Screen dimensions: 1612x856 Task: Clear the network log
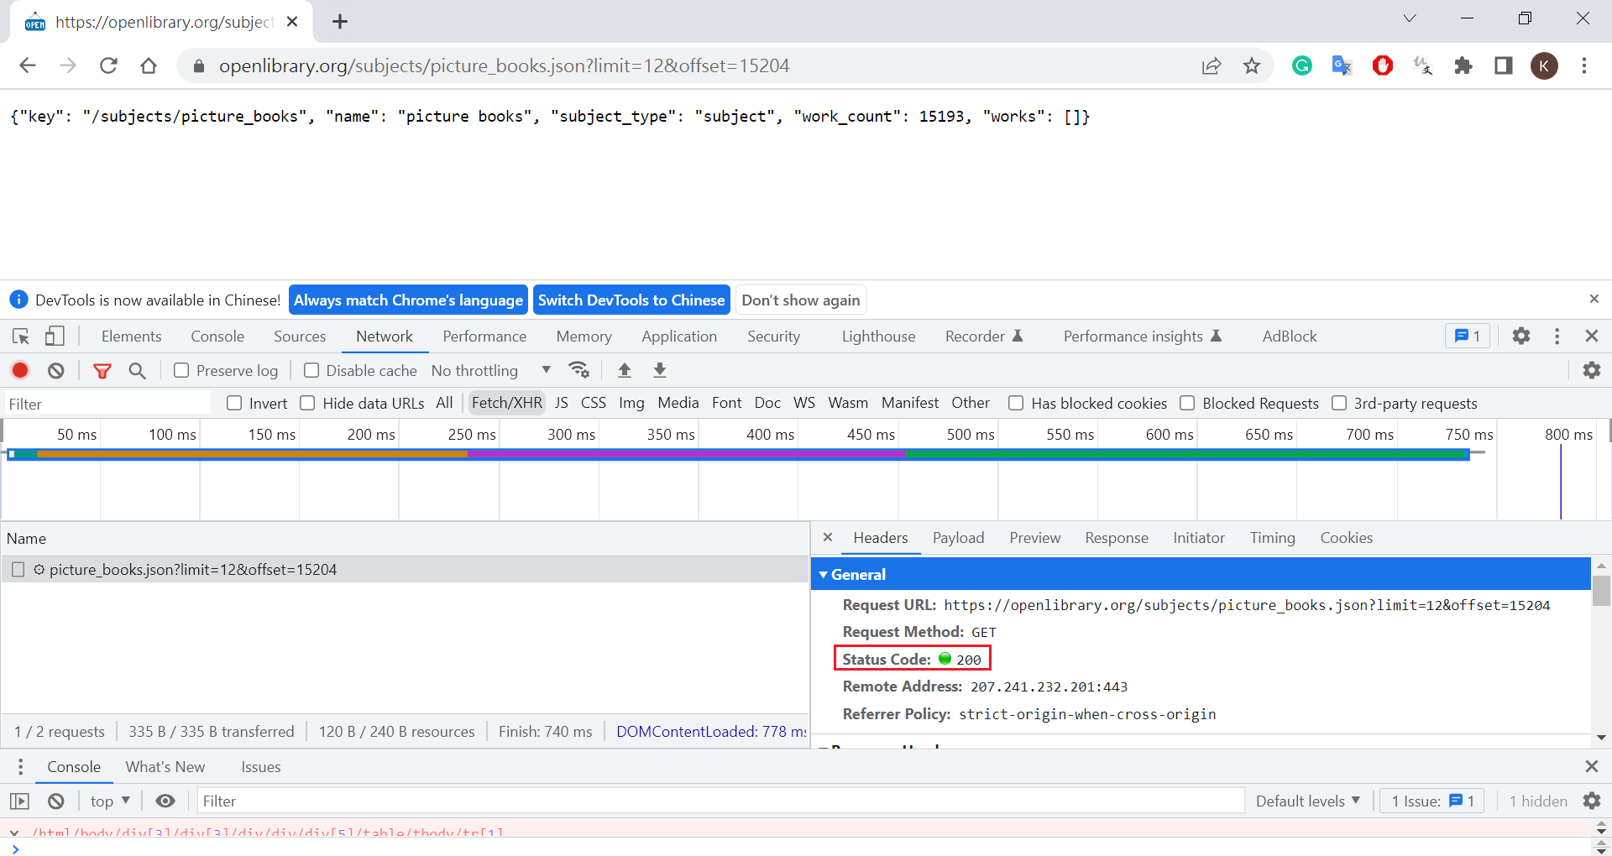56,370
